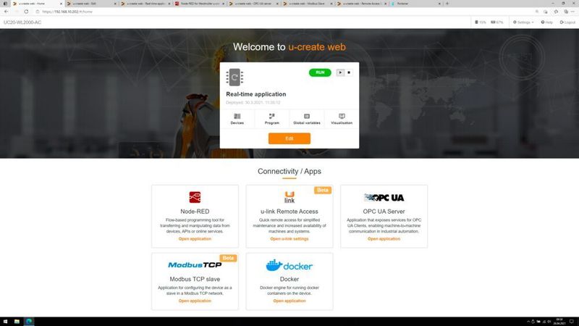Click the real-time application chip icon
The image size is (579, 326).
(234, 78)
